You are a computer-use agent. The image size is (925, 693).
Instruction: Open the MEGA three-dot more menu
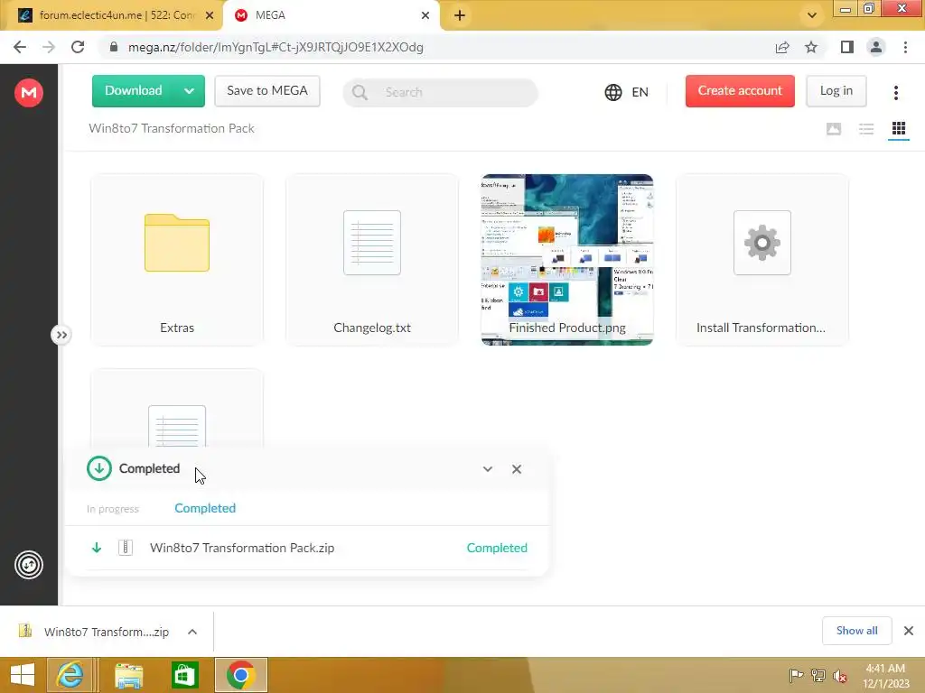coord(895,92)
